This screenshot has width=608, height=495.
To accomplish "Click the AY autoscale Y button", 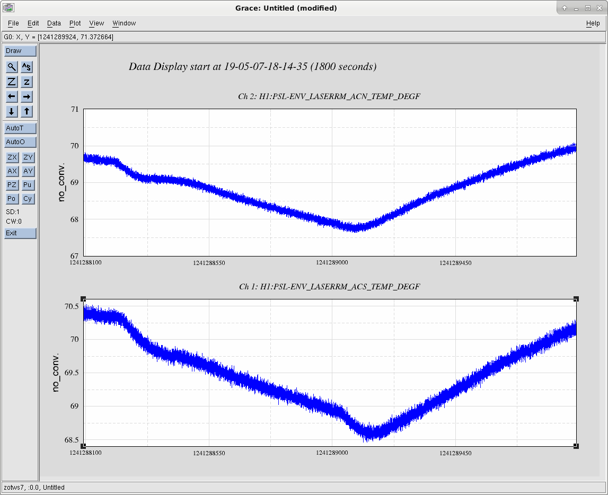I will (x=28, y=171).
